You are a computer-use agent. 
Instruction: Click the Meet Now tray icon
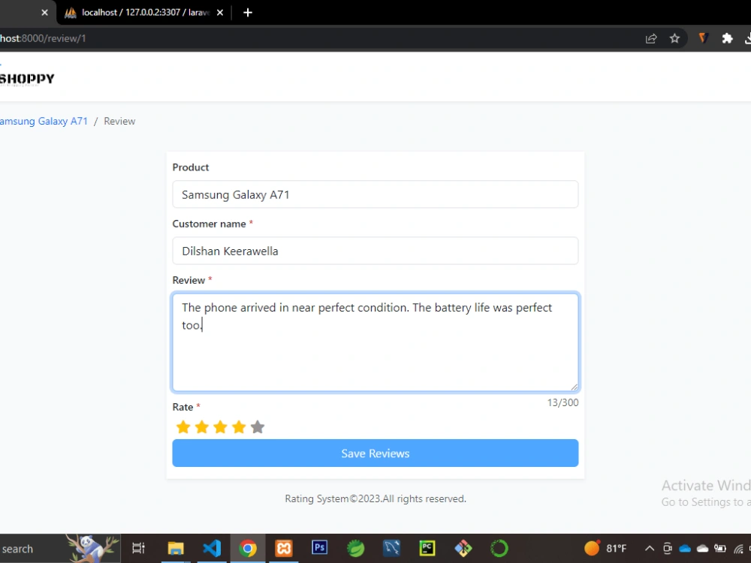click(x=667, y=549)
